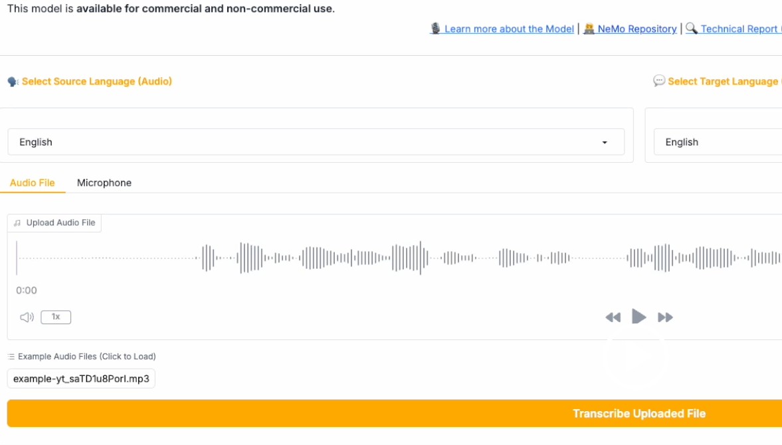Screen dimensions: 782x445
Task: Open the Learn more about the Model link
Action: (508, 29)
